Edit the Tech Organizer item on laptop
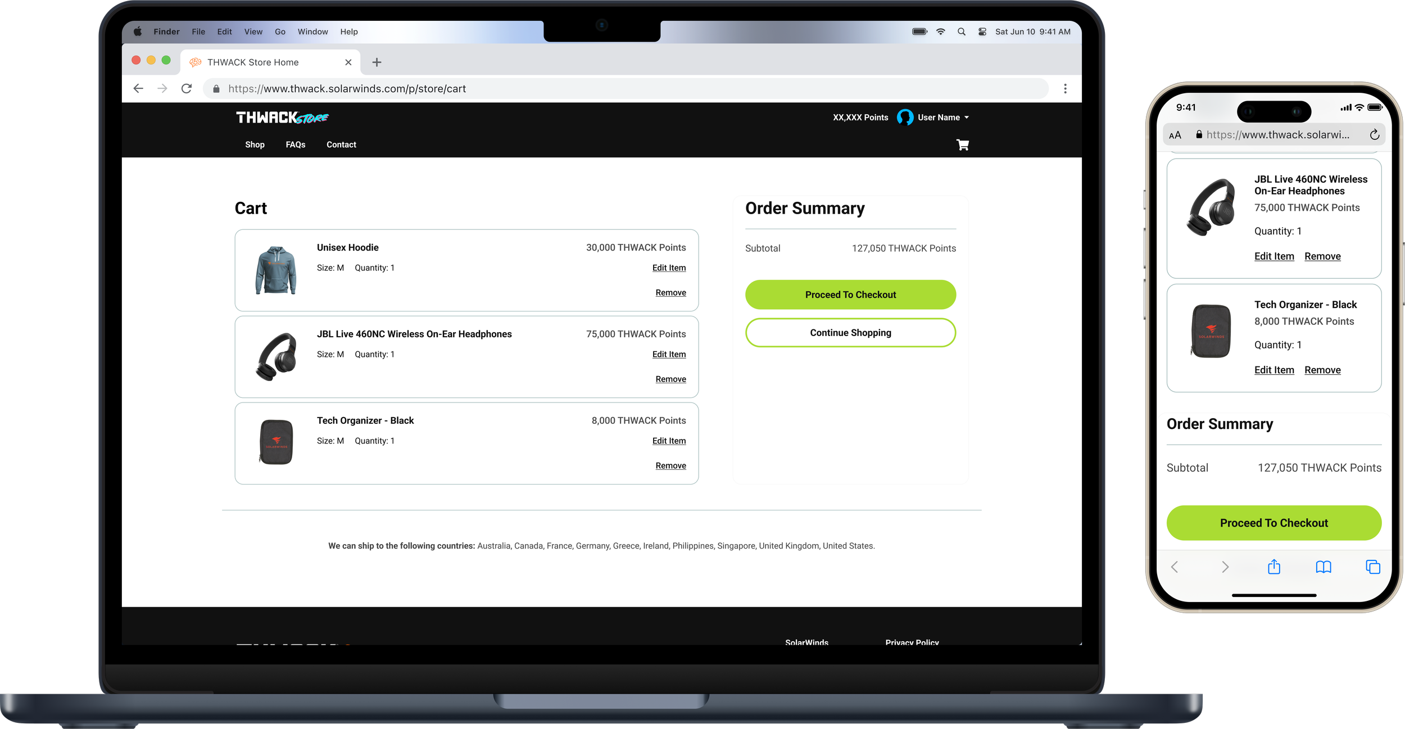Viewport: 1405px width, 729px height. tap(669, 441)
